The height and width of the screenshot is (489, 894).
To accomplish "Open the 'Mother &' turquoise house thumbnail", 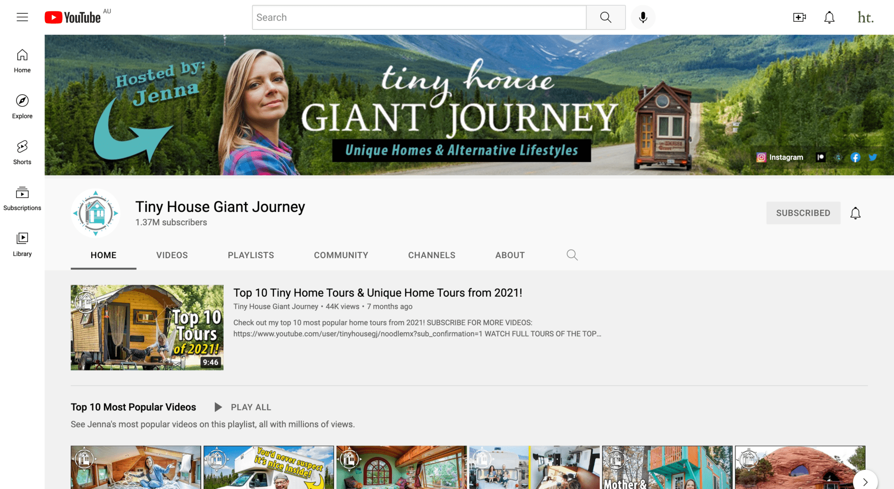I will 667,467.
